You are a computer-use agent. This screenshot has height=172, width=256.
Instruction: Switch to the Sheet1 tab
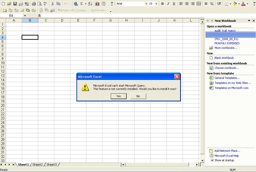pos(23,164)
